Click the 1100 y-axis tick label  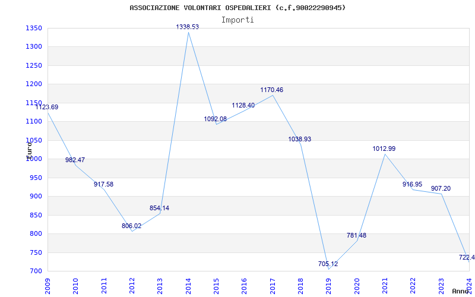(33, 122)
